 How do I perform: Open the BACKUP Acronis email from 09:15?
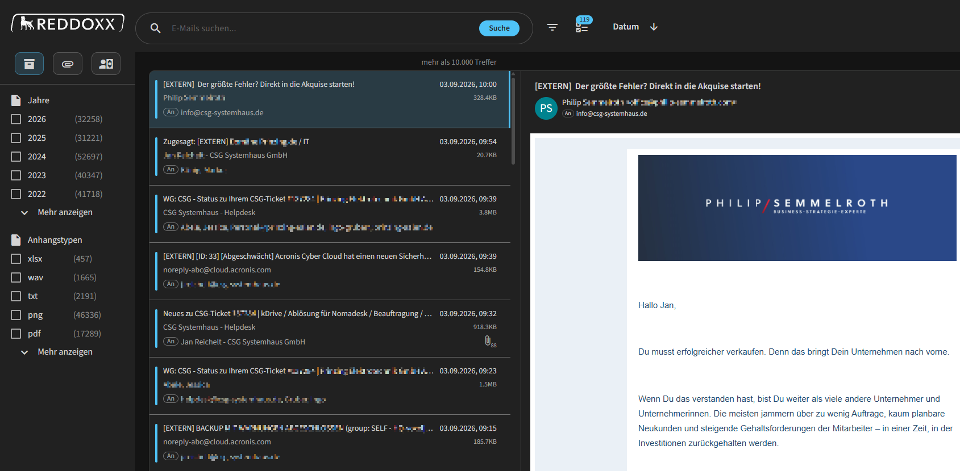[330, 443]
